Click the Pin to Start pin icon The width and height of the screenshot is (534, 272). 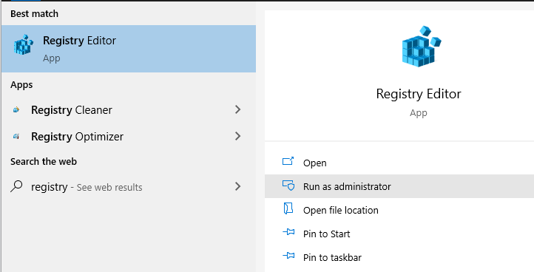point(288,232)
